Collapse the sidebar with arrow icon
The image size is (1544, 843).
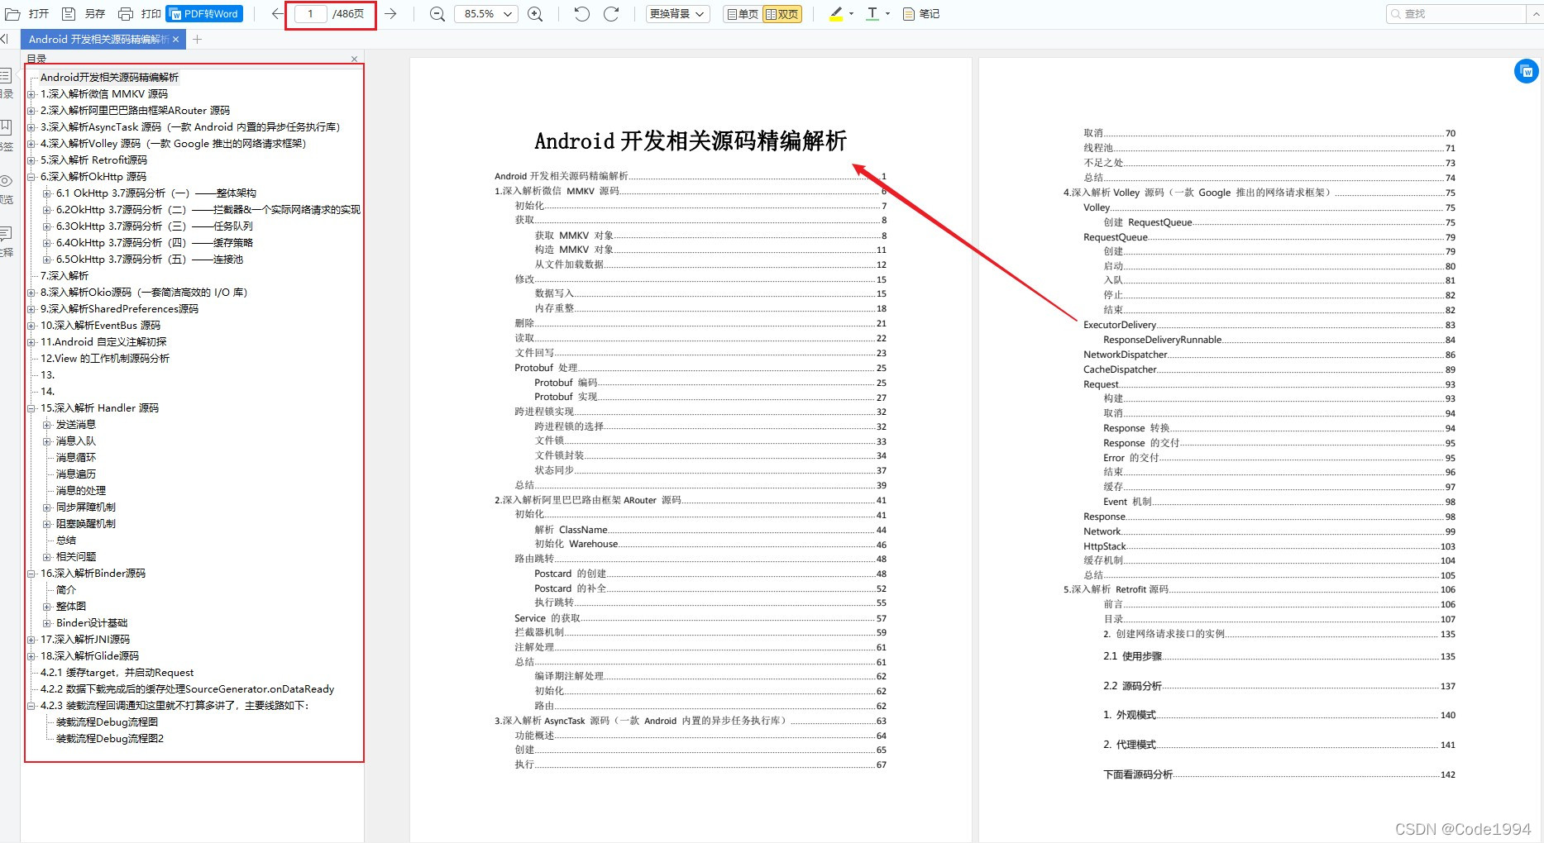coord(5,39)
